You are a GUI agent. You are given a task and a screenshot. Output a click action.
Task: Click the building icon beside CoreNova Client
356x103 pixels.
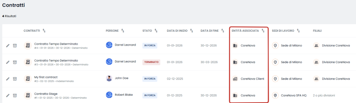(235, 79)
